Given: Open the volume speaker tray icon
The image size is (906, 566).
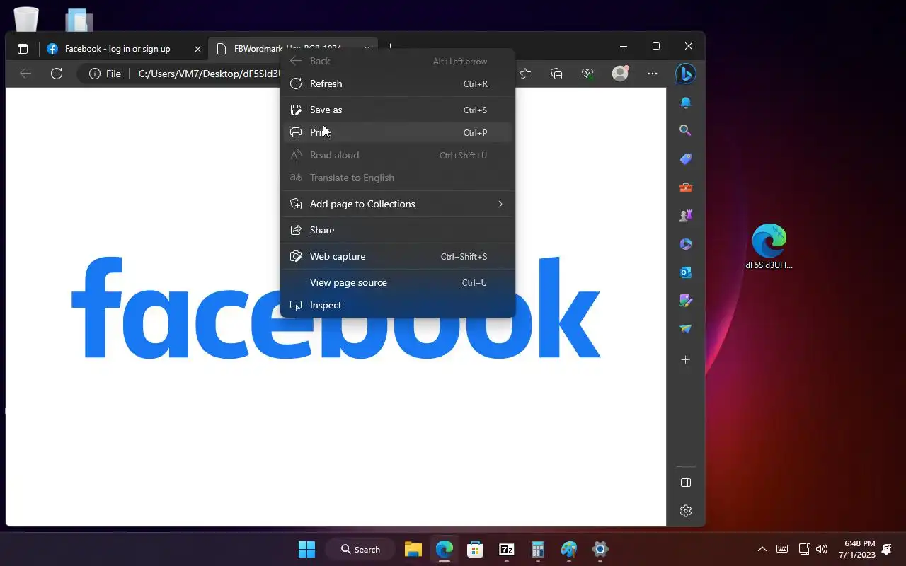Looking at the screenshot, I should pos(822,549).
